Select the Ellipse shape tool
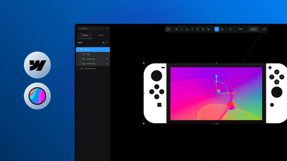This screenshot has width=287, height=161. click(x=187, y=29)
